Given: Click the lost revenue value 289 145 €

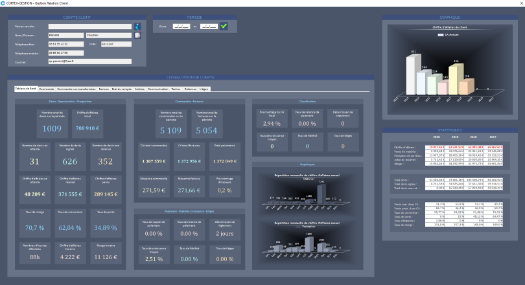Looking at the screenshot, I should click(x=106, y=194).
